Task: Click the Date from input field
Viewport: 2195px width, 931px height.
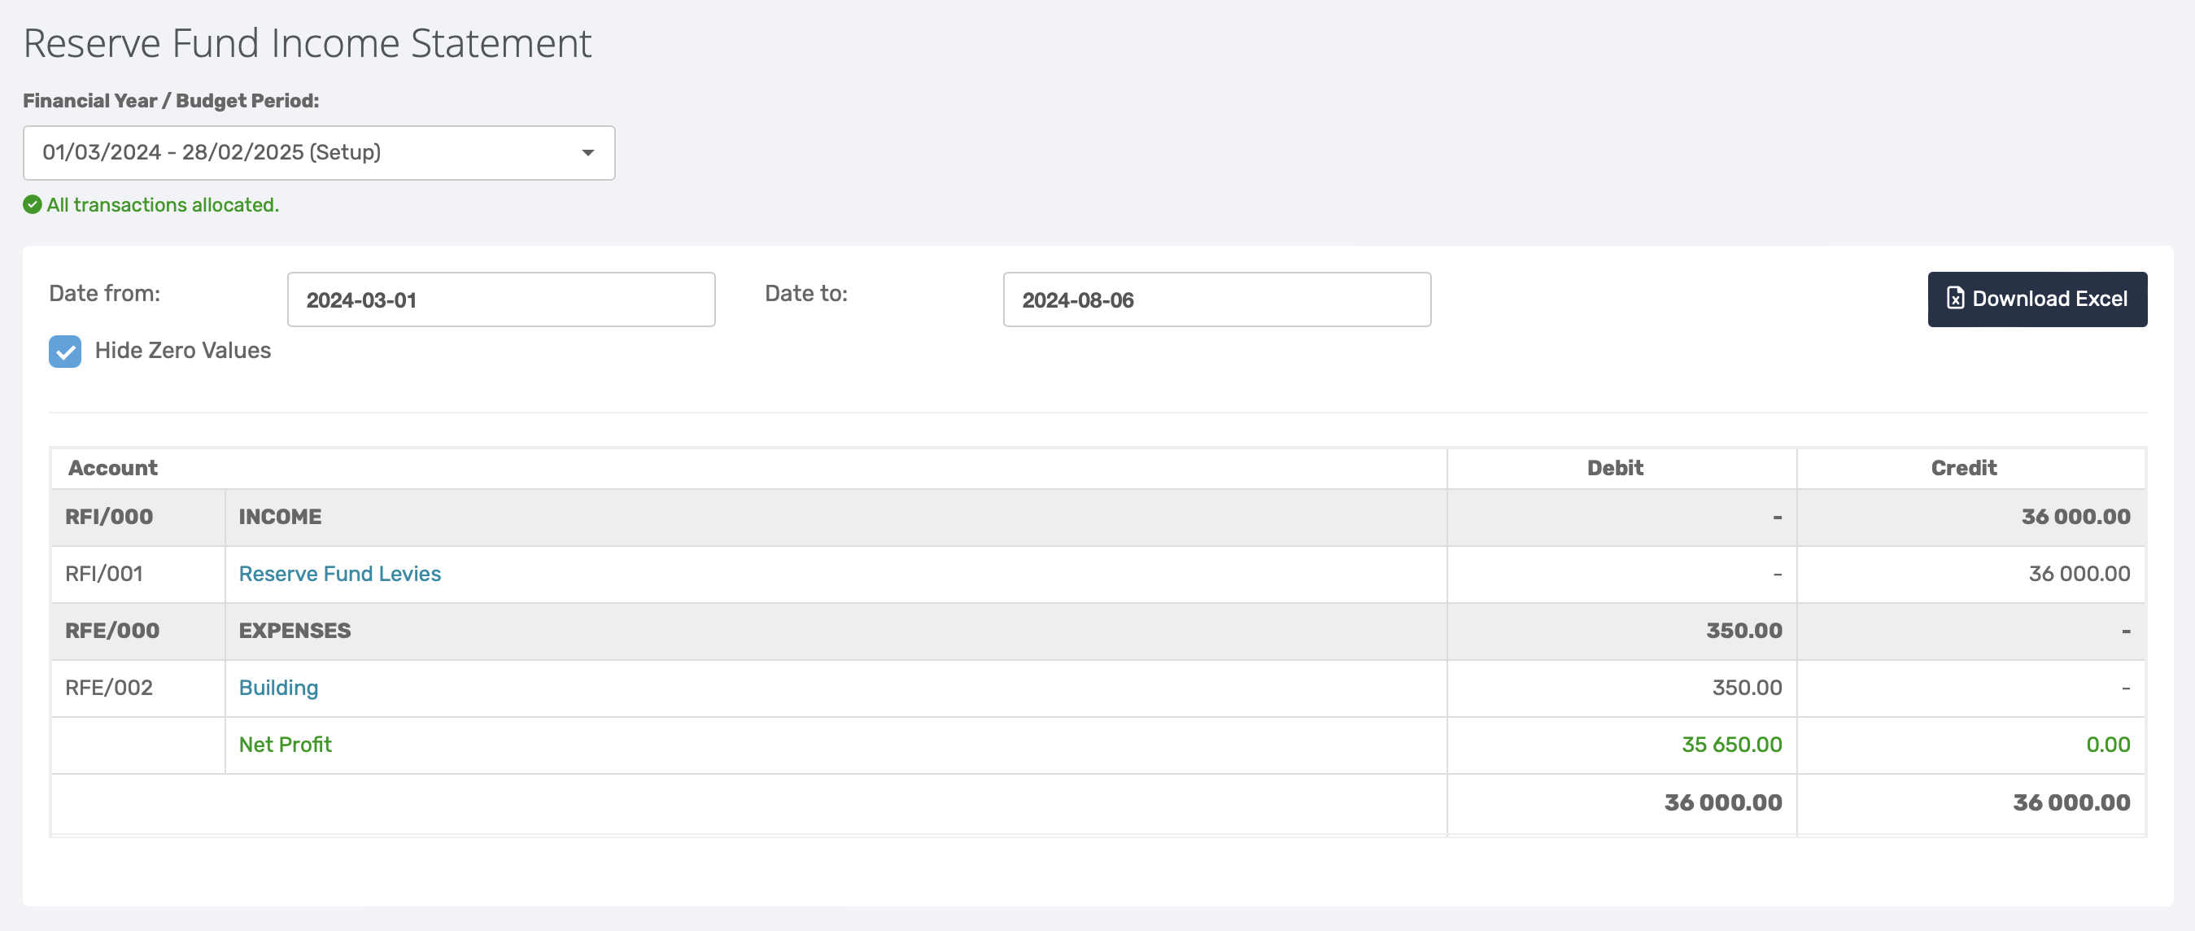Action: [500, 299]
